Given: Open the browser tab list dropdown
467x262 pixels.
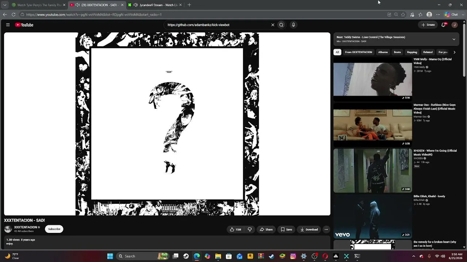Looking at the screenshot, I should coord(5,5).
